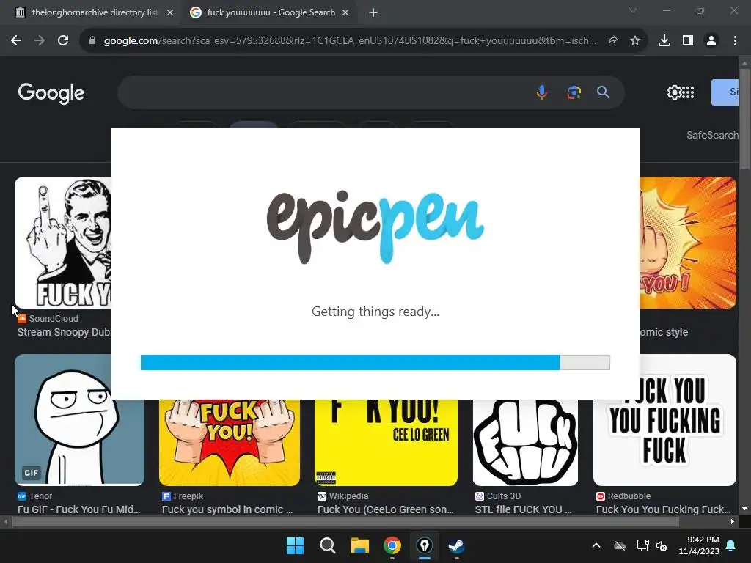Open Wikipedia CeeLo Green image result
This screenshot has width=751, height=563.
click(386, 442)
